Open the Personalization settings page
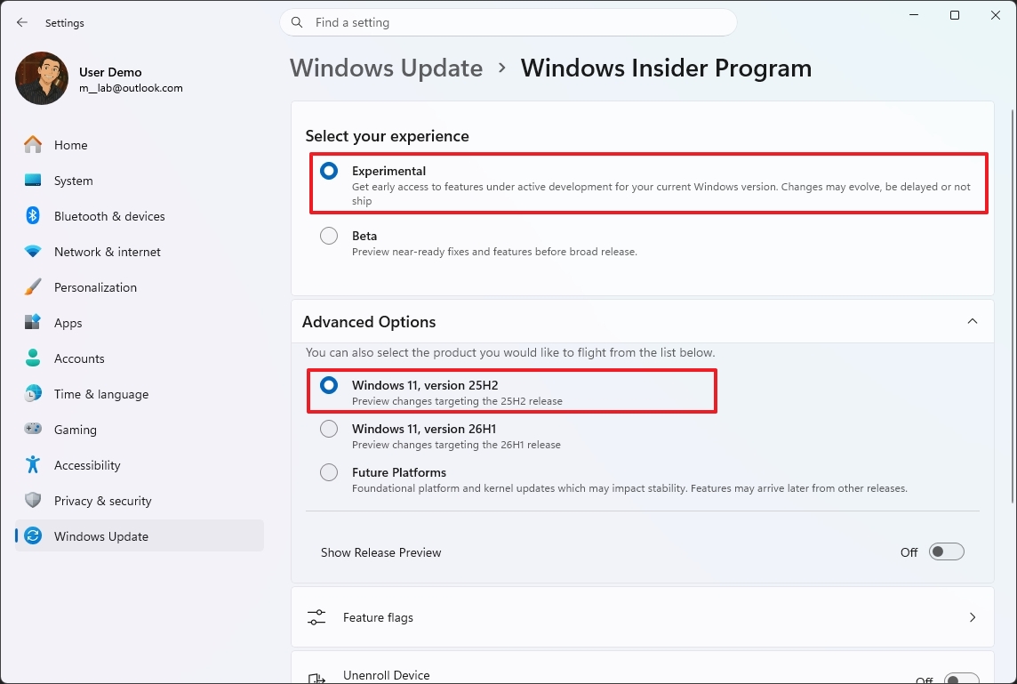The width and height of the screenshot is (1017, 684). [x=140, y=286]
